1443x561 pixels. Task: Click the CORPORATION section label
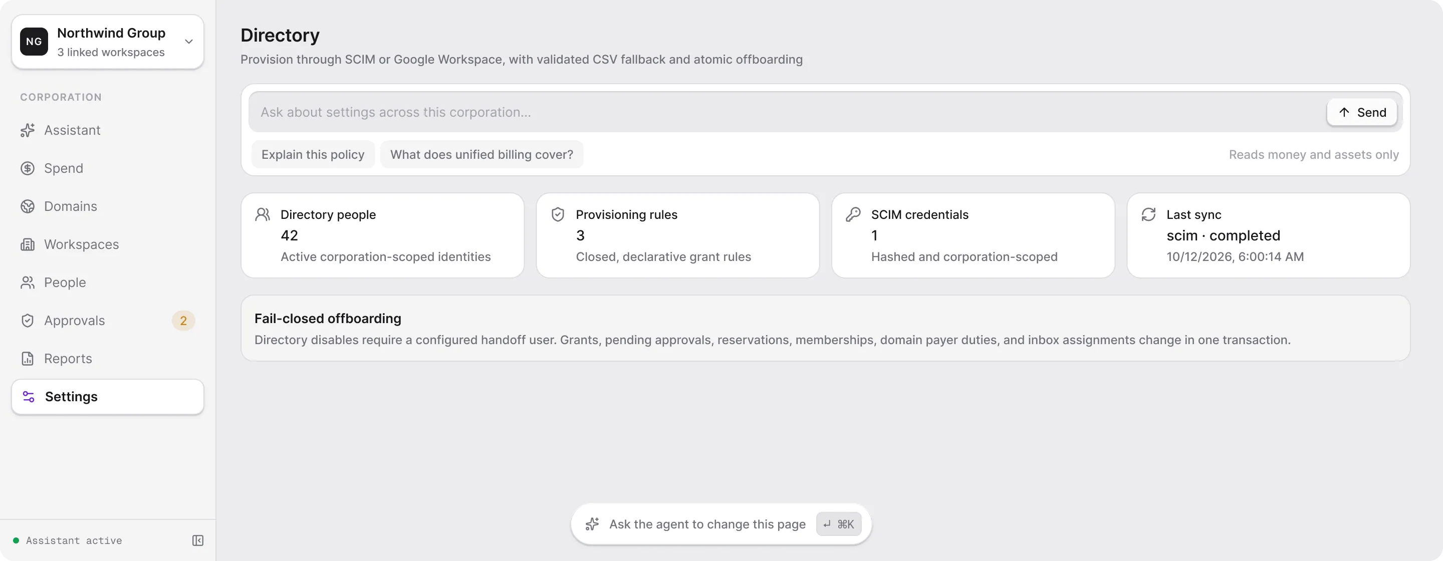point(61,97)
